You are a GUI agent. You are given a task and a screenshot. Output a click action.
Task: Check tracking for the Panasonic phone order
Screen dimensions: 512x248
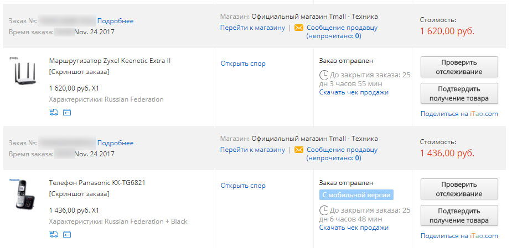tap(459, 189)
